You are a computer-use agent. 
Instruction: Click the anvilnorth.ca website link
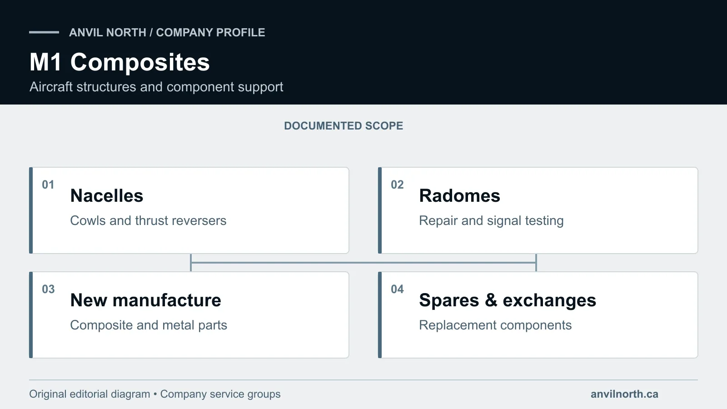(624, 394)
